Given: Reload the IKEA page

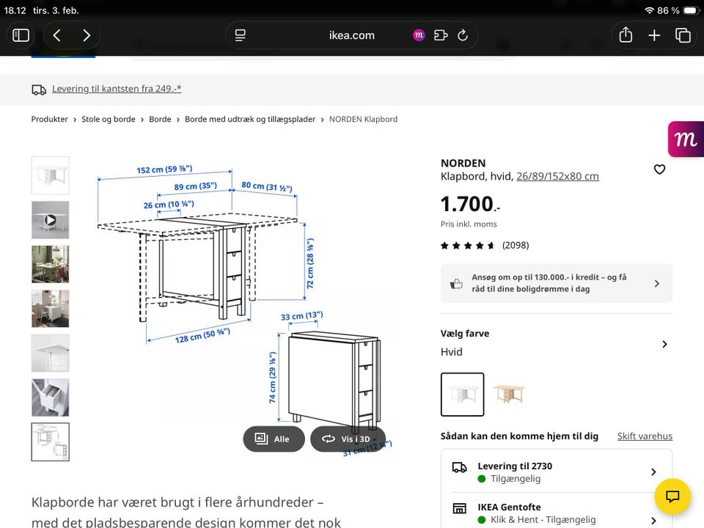Looking at the screenshot, I should pos(463,35).
